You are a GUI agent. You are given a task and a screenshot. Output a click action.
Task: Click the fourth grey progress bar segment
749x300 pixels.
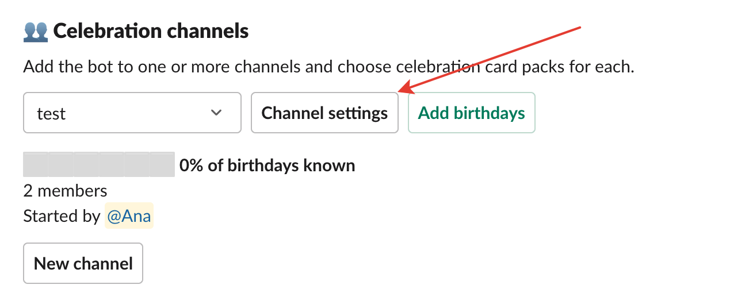coord(112,164)
